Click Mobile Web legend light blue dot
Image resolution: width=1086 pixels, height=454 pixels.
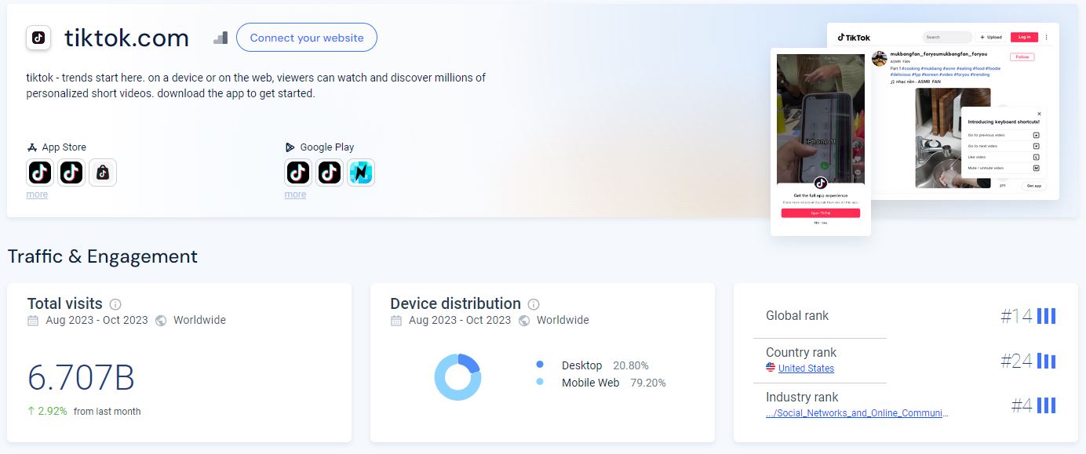pos(540,382)
